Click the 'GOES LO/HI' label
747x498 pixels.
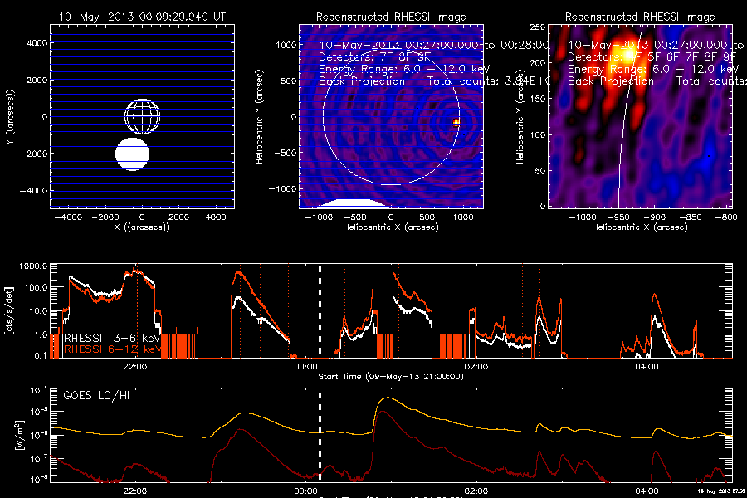coord(97,396)
